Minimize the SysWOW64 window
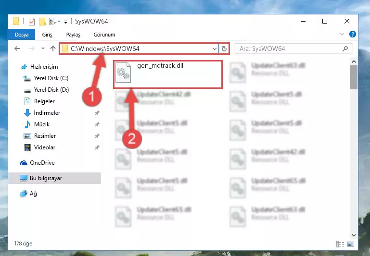The height and width of the screenshot is (256, 370). point(303,22)
